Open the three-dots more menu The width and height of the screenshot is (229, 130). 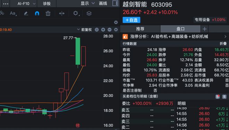pos(6,4)
